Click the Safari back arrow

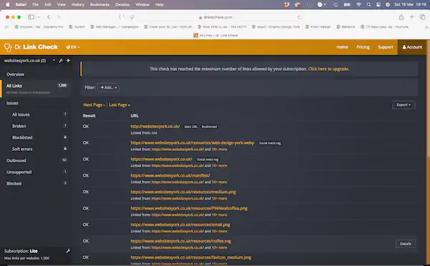[x=49, y=17]
